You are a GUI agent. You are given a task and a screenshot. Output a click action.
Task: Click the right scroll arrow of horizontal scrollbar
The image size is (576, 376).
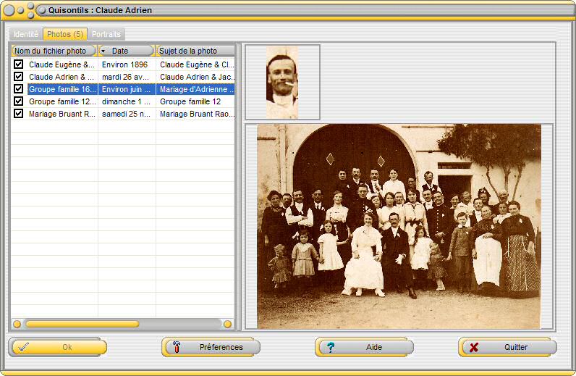coord(227,324)
